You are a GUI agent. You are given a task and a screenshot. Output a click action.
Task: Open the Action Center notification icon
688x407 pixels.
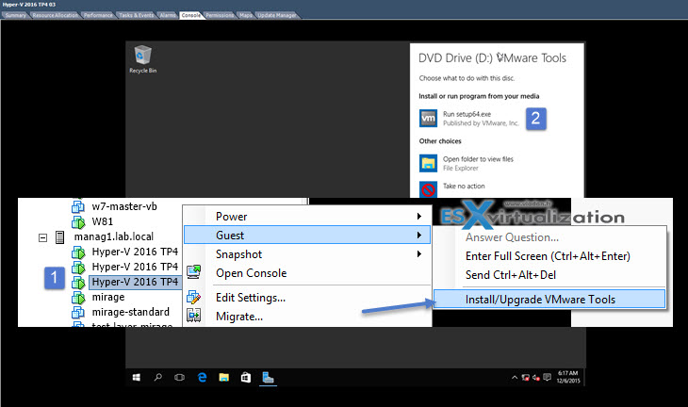(547, 377)
